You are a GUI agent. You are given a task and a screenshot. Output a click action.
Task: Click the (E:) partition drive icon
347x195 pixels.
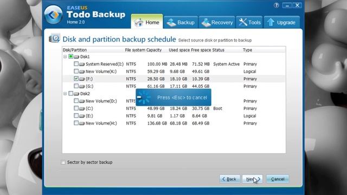[82, 116]
